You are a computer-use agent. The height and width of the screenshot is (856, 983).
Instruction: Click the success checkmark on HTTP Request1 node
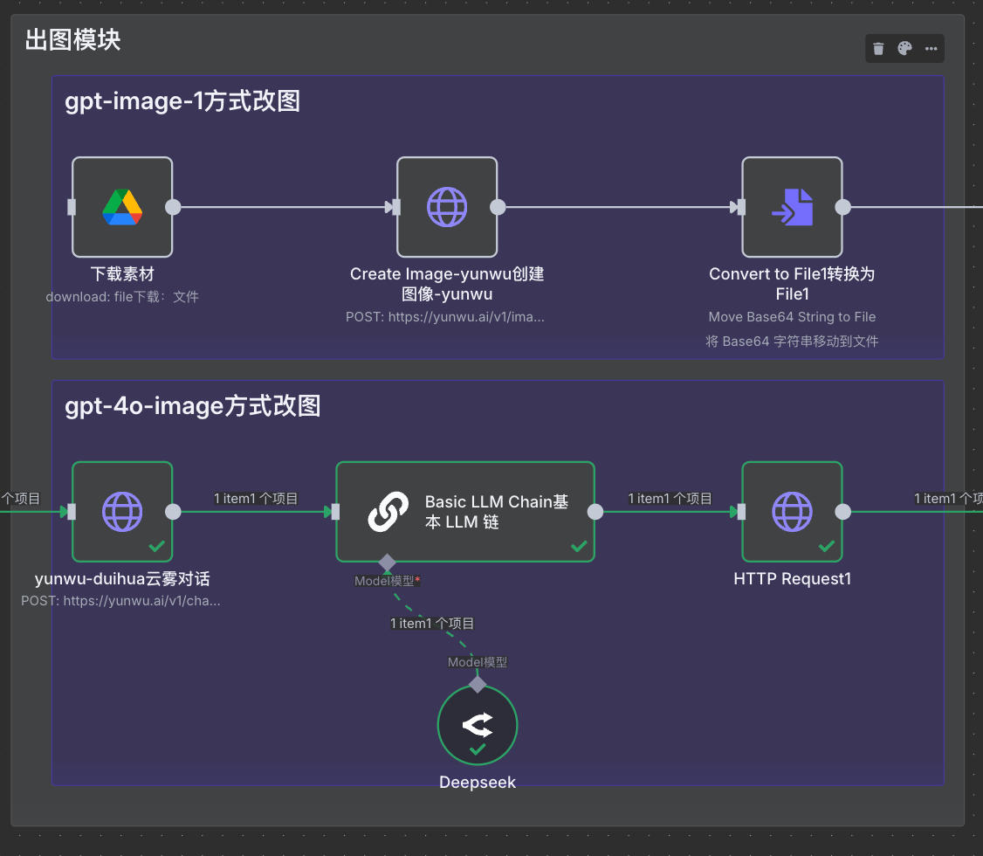pyautogui.click(x=827, y=546)
